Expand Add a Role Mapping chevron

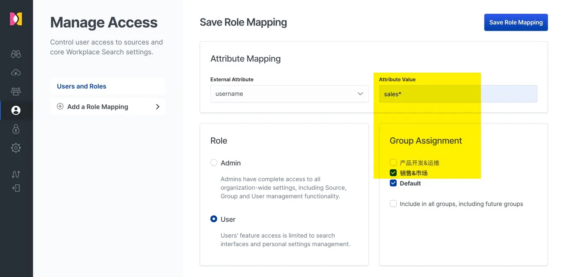click(157, 107)
